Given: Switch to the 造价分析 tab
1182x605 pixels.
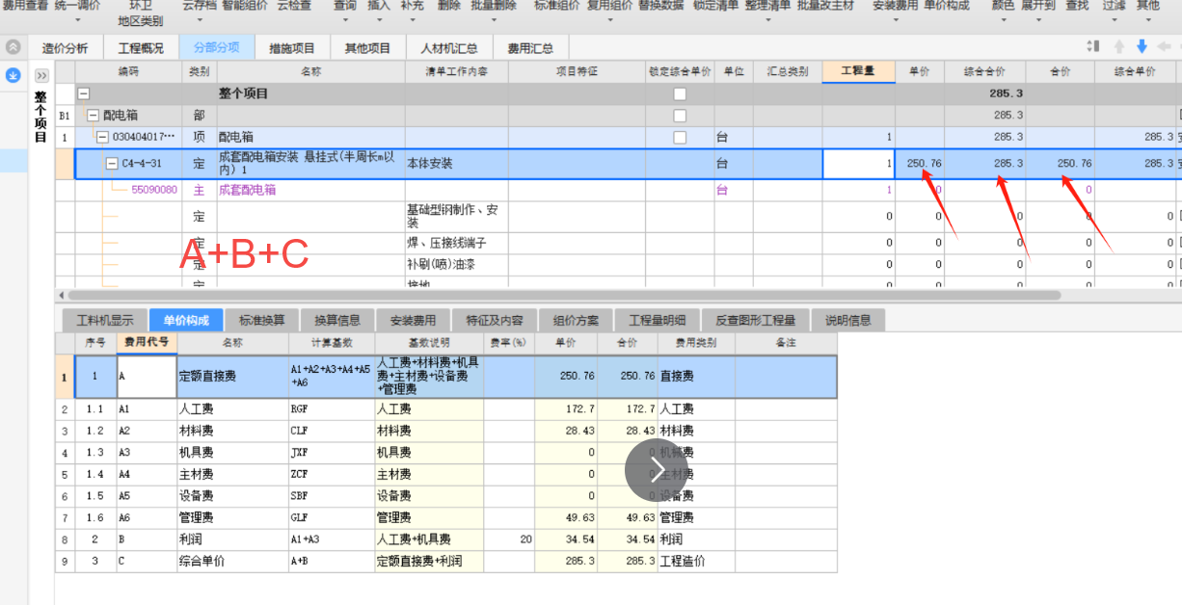Looking at the screenshot, I should click(65, 47).
